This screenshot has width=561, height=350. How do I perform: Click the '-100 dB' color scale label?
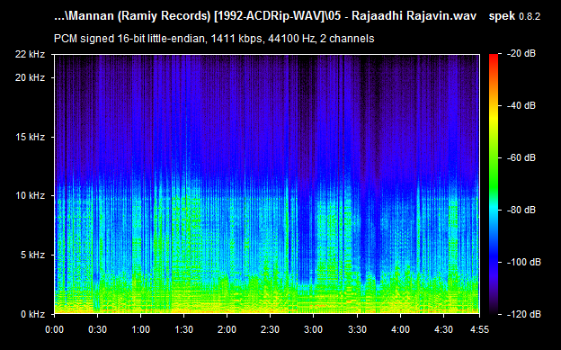point(524,262)
